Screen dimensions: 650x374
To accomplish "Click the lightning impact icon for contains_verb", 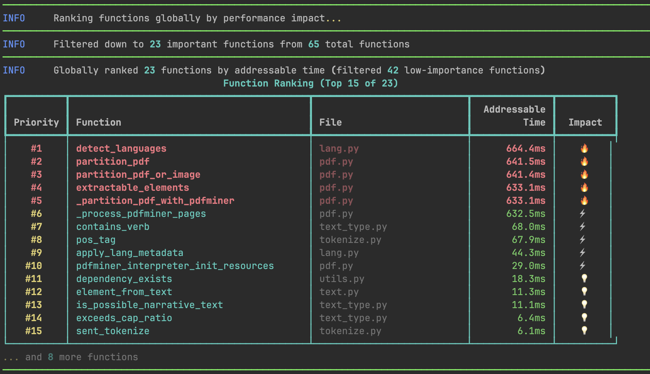I will tap(583, 227).
